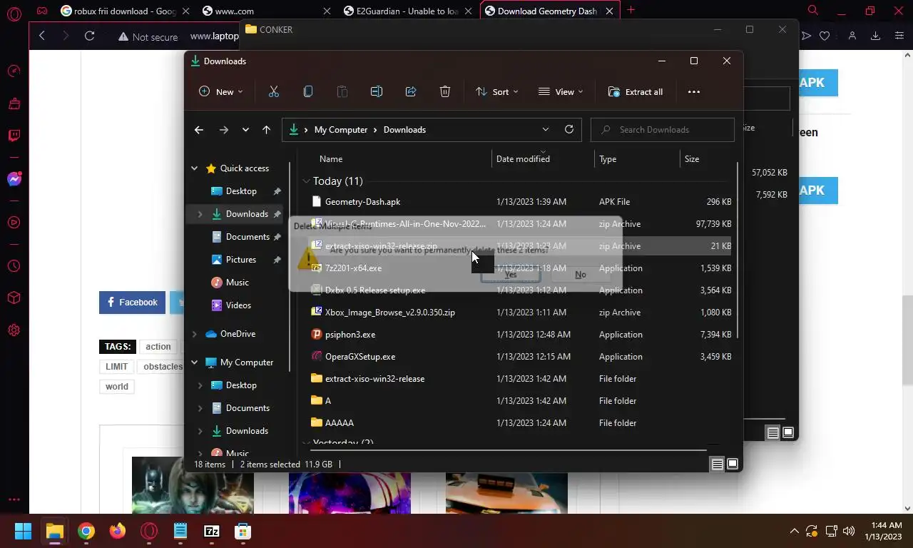This screenshot has height=548, width=913.
Task: Reload the page in Opera GX
Action: click(89, 36)
